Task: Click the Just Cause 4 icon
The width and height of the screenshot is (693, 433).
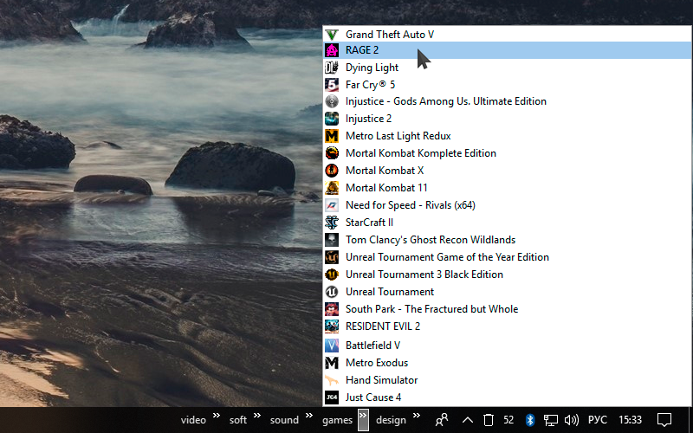Action: tap(332, 397)
